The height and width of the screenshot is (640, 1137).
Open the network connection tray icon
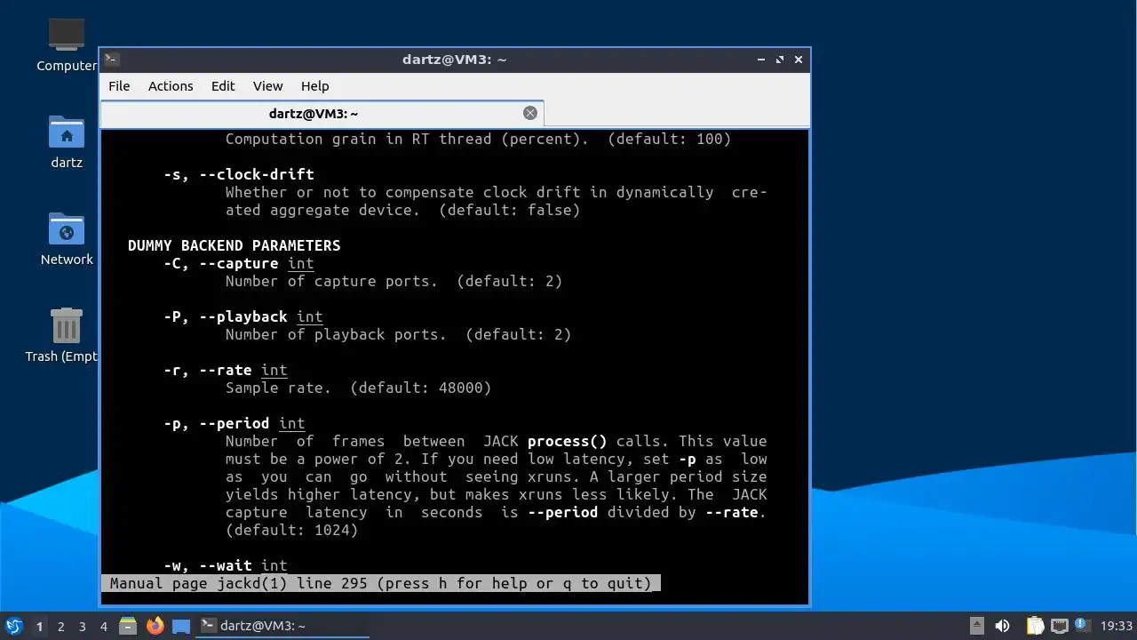pyautogui.click(x=1059, y=626)
